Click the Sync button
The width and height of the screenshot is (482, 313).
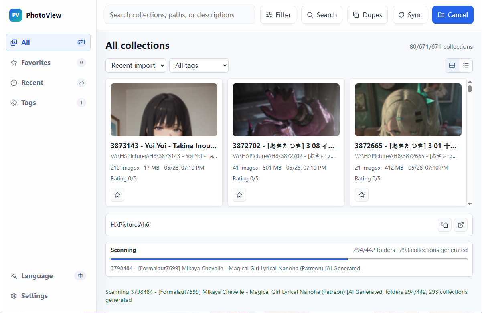pyautogui.click(x=410, y=15)
